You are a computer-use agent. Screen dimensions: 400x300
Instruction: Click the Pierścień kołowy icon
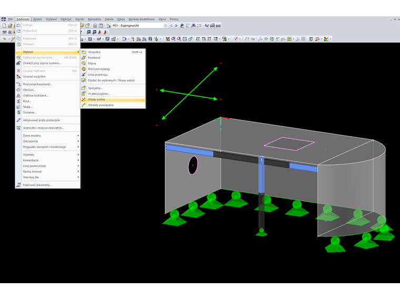tap(83, 69)
